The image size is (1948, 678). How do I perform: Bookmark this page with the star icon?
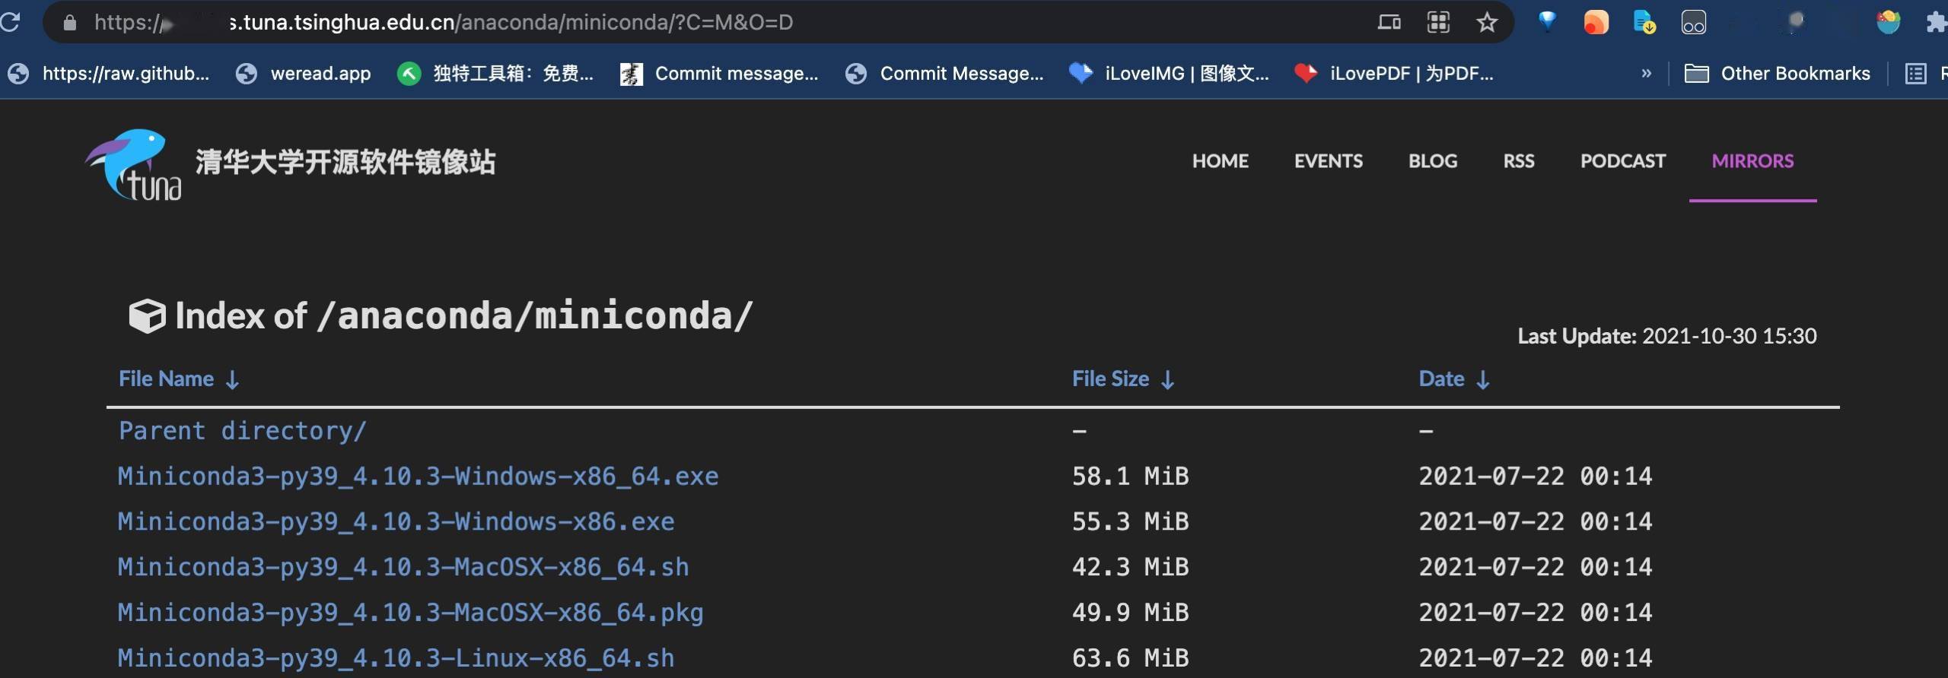pyautogui.click(x=1486, y=22)
